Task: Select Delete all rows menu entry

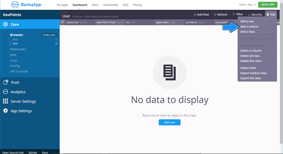Action: (250, 56)
